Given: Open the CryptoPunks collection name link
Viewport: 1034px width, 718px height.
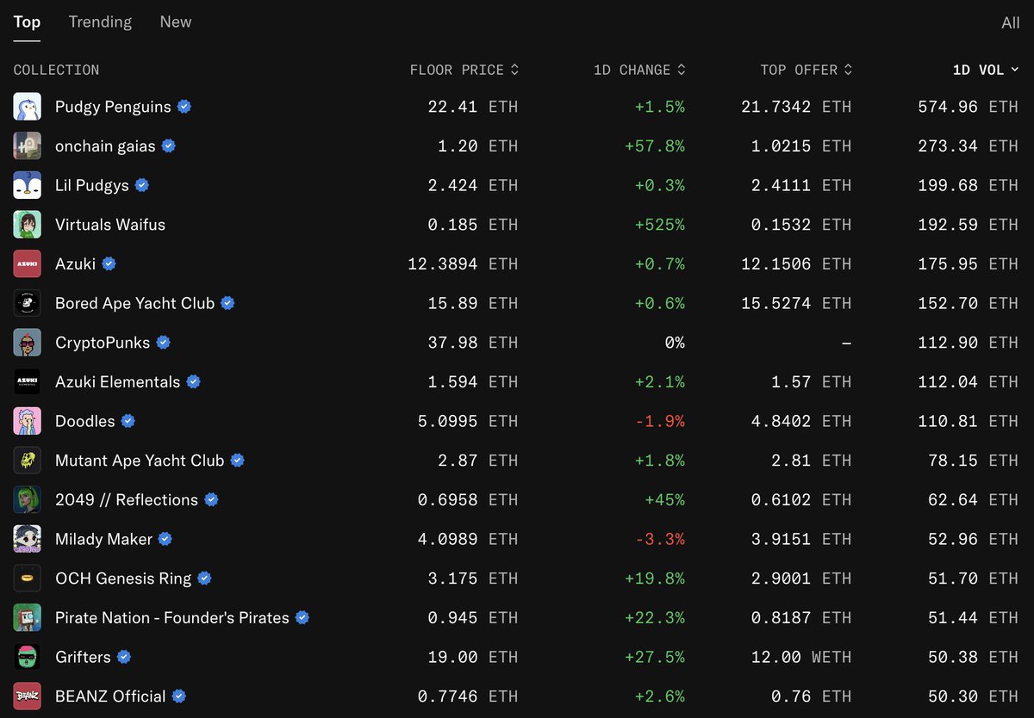Looking at the screenshot, I should click(x=103, y=343).
